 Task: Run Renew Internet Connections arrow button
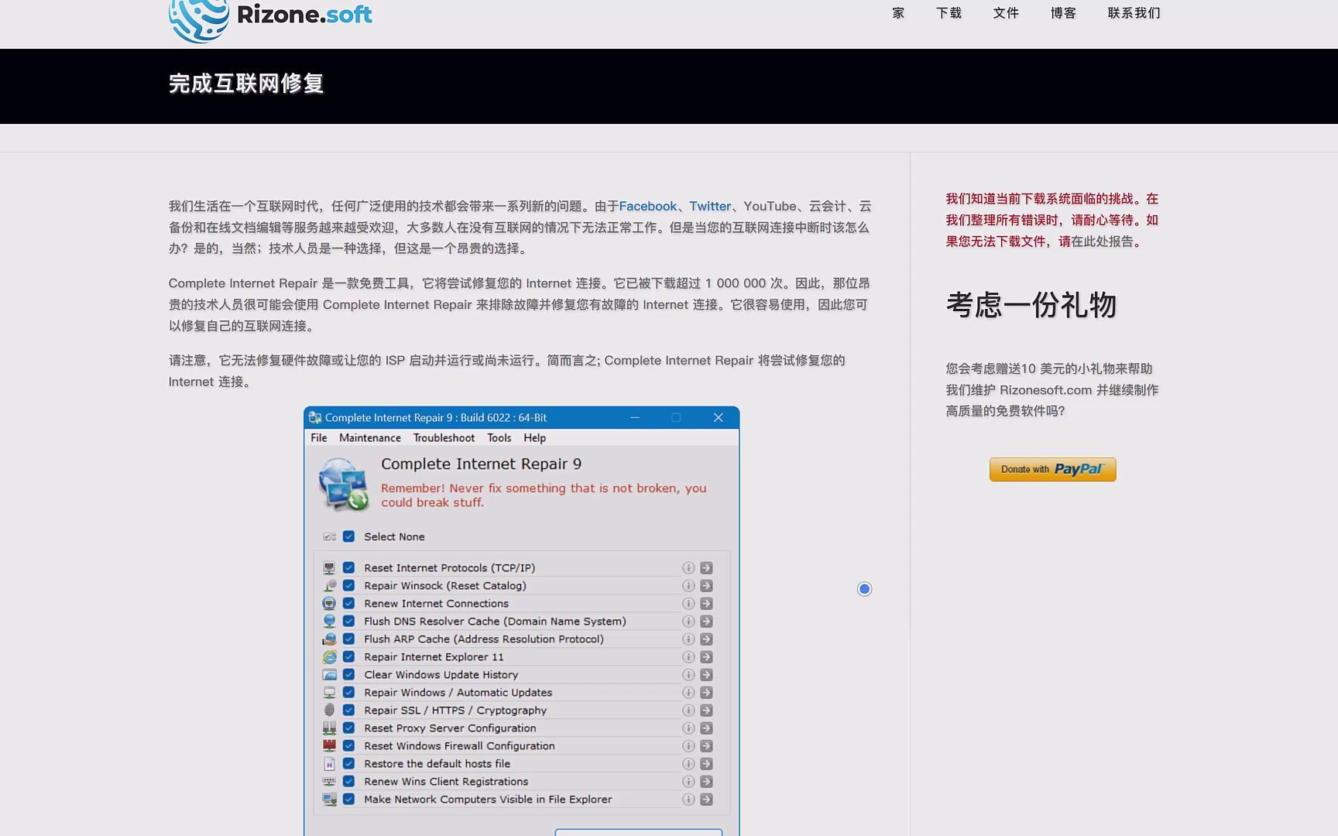[706, 604]
